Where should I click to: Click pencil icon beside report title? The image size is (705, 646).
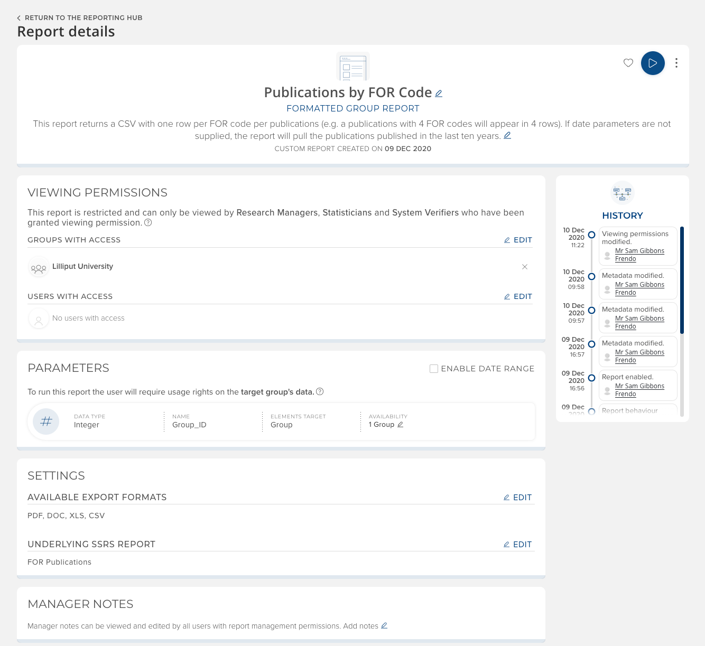pyautogui.click(x=439, y=93)
